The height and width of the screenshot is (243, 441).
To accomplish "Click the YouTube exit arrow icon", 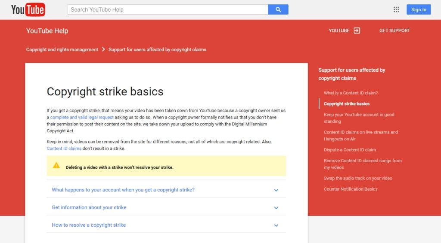I will (357, 30).
